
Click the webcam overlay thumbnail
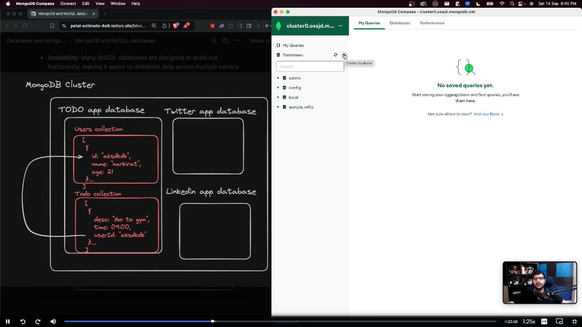pos(540,283)
